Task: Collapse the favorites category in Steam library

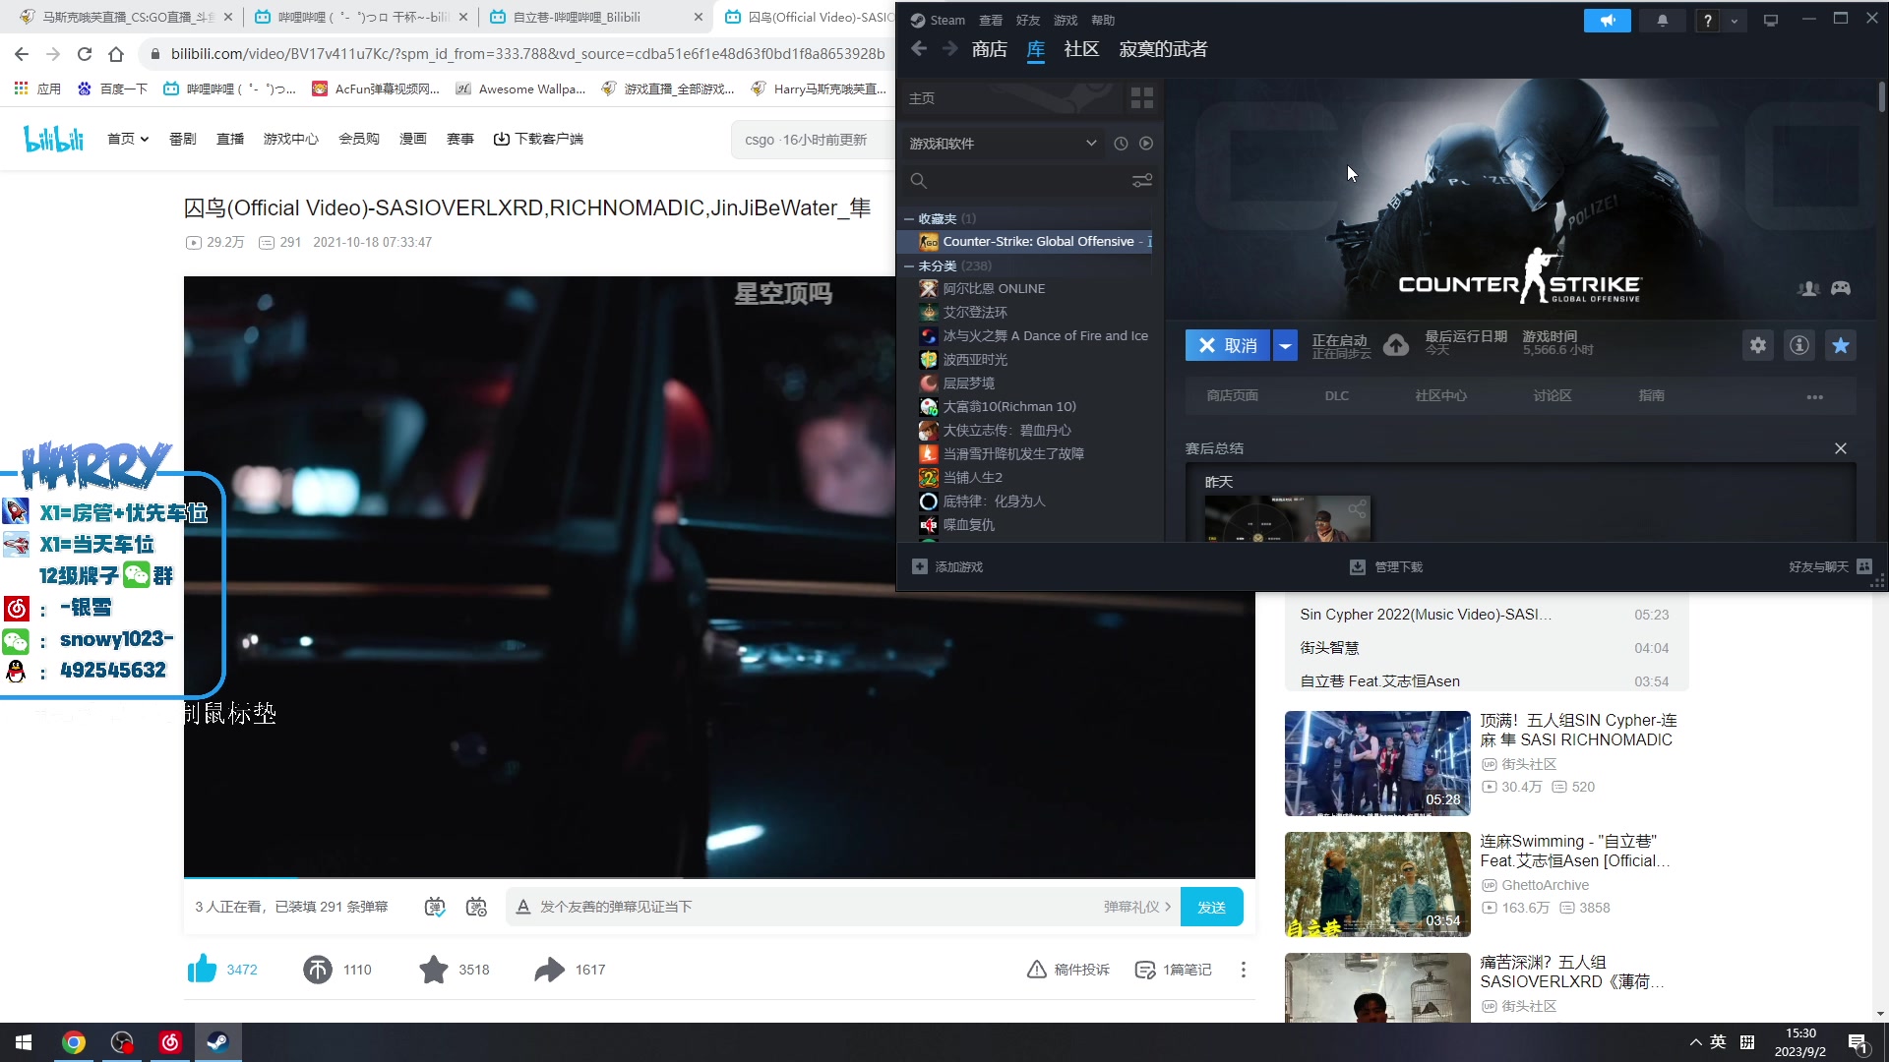Action: (910, 219)
